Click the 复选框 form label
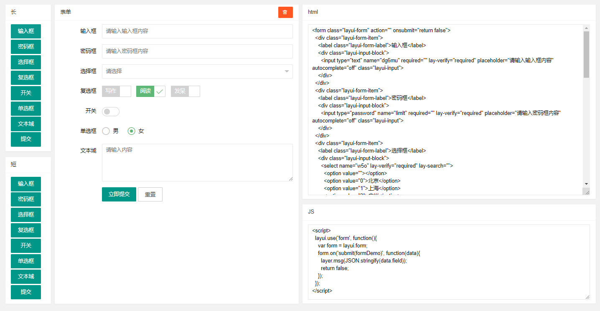The image size is (600, 311). coord(88,91)
